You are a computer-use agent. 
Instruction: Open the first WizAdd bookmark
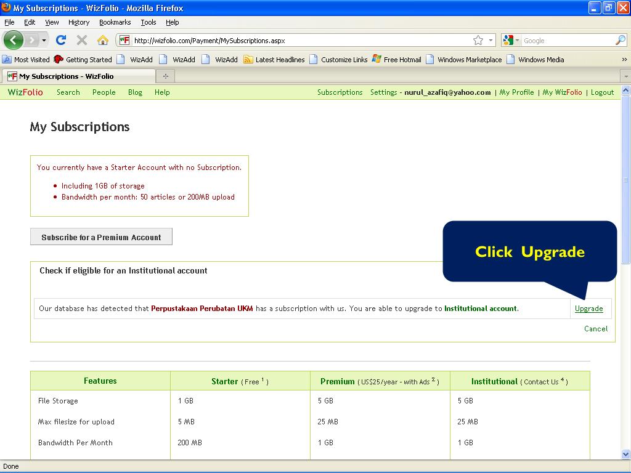136,60
